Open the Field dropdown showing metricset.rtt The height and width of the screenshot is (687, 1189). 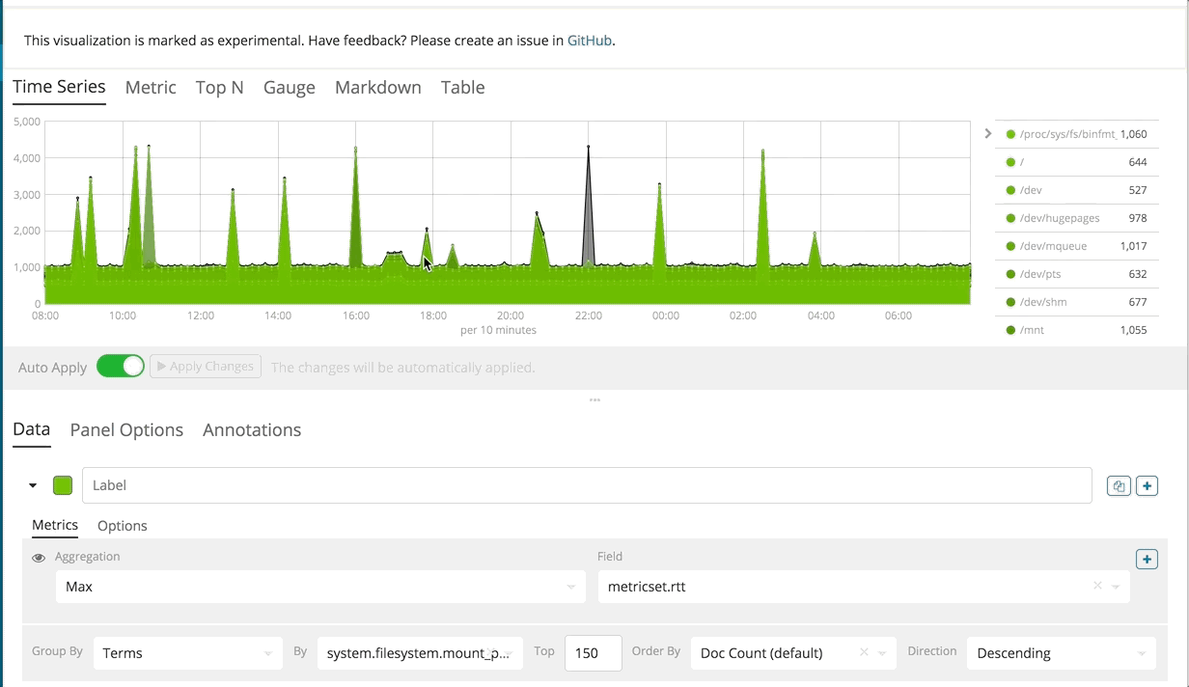tap(864, 587)
